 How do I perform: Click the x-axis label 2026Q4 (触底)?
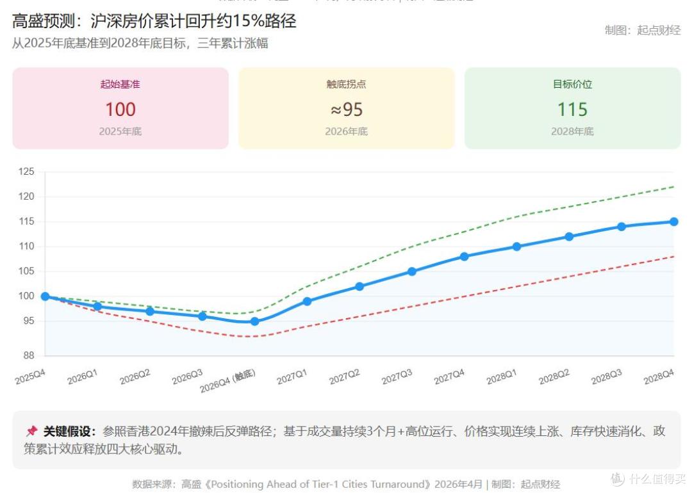(x=227, y=382)
